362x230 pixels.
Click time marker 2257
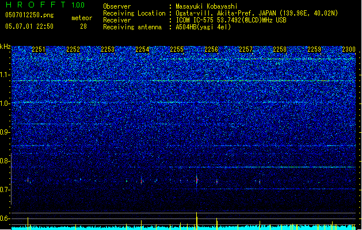pos(246,49)
